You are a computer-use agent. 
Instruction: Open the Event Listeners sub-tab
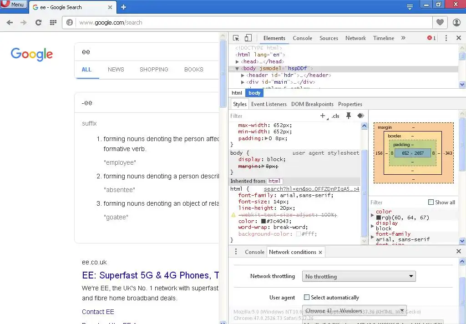pos(268,104)
